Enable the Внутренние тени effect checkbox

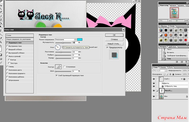7,46
